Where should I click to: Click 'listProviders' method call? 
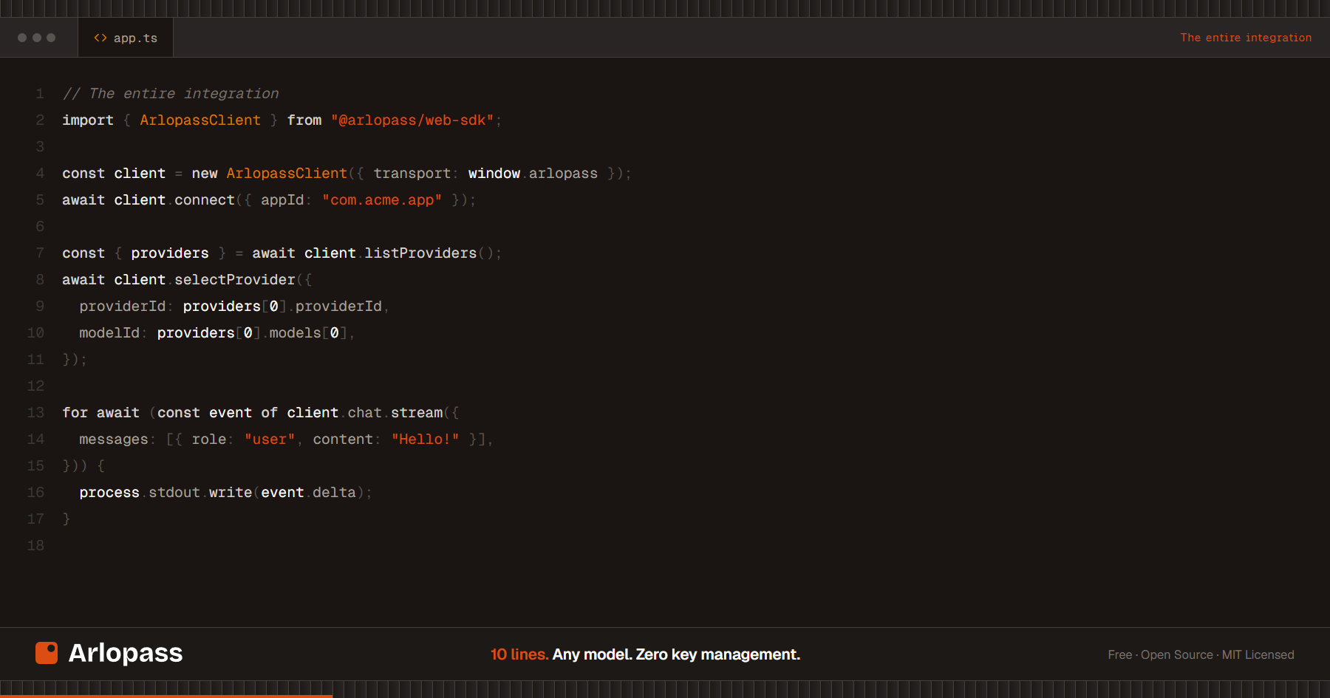(x=420, y=253)
